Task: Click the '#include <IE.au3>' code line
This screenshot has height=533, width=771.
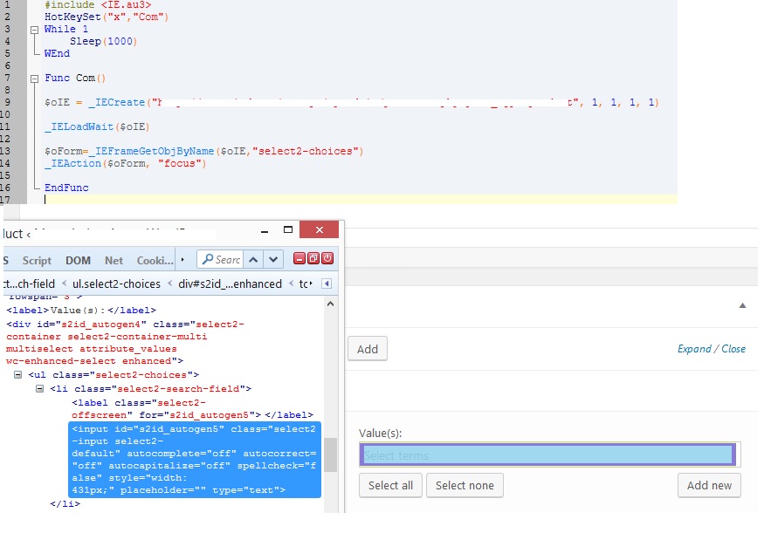Action: [x=98, y=5]
